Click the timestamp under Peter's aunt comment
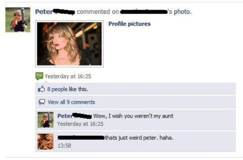The image size is (243, 160). point(80,124)
